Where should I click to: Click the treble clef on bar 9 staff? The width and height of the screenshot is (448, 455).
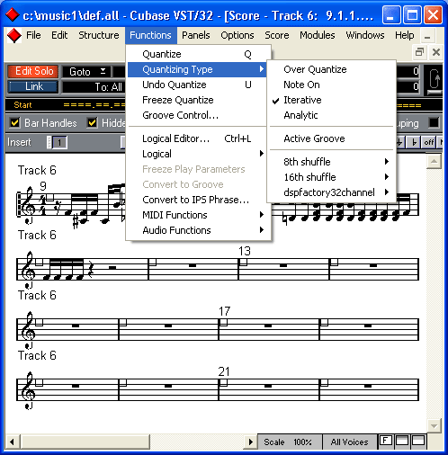(x=29, y=204)
